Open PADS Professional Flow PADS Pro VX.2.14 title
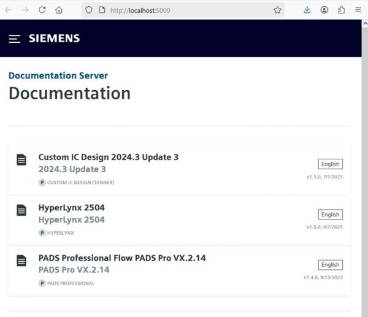Screen dimensions: 368x317 [x=122, y=258]
